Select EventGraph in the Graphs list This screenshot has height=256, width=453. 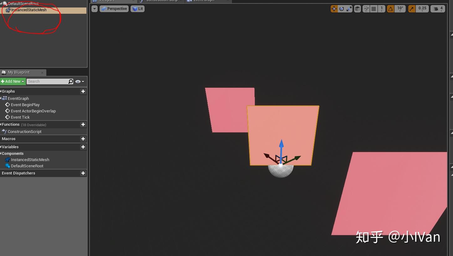tap(18, 99)
